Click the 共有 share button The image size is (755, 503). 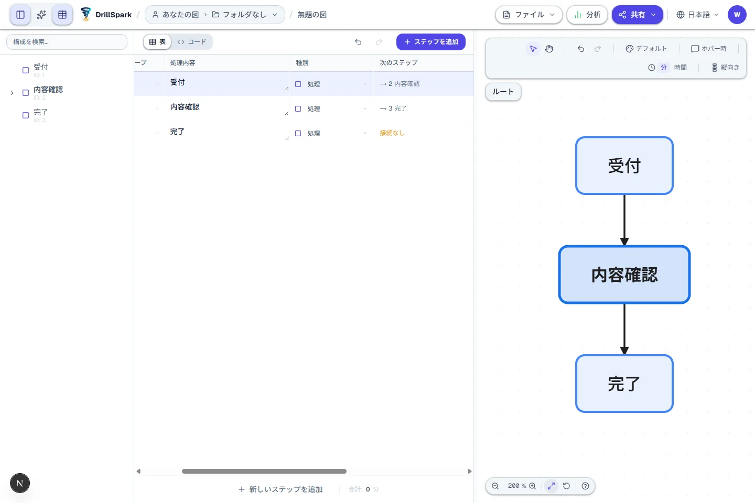(638, 15)
